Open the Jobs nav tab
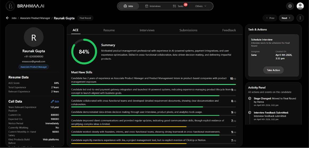 pos(128,6)
